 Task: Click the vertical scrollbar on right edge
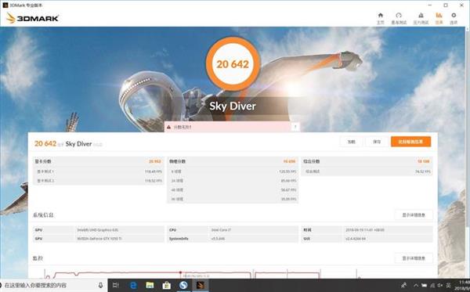pyautogui.click(x=468, y=129)
